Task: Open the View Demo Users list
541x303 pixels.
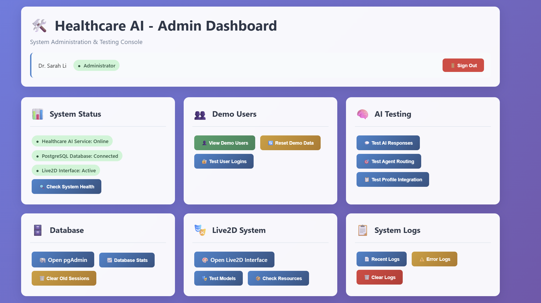Action: tap(225, 143)
